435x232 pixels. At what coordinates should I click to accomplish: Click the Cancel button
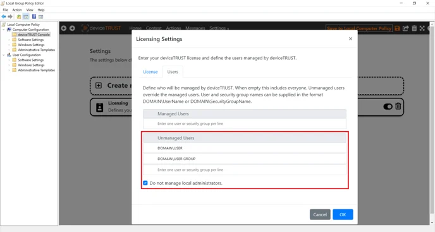(320, 214)
